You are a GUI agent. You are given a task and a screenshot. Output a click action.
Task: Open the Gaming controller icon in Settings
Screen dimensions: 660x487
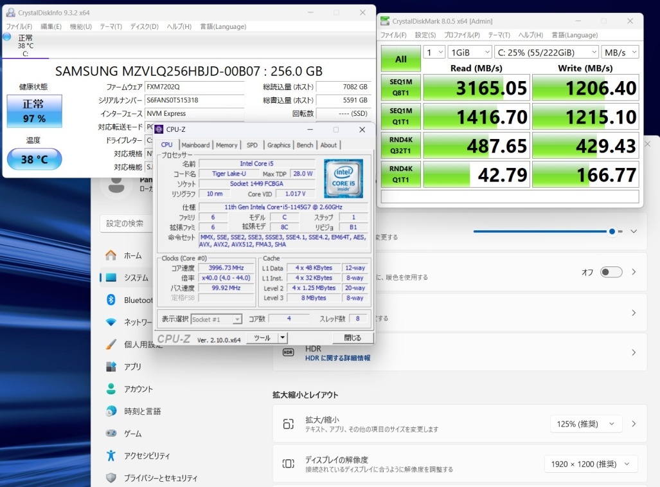111,433
